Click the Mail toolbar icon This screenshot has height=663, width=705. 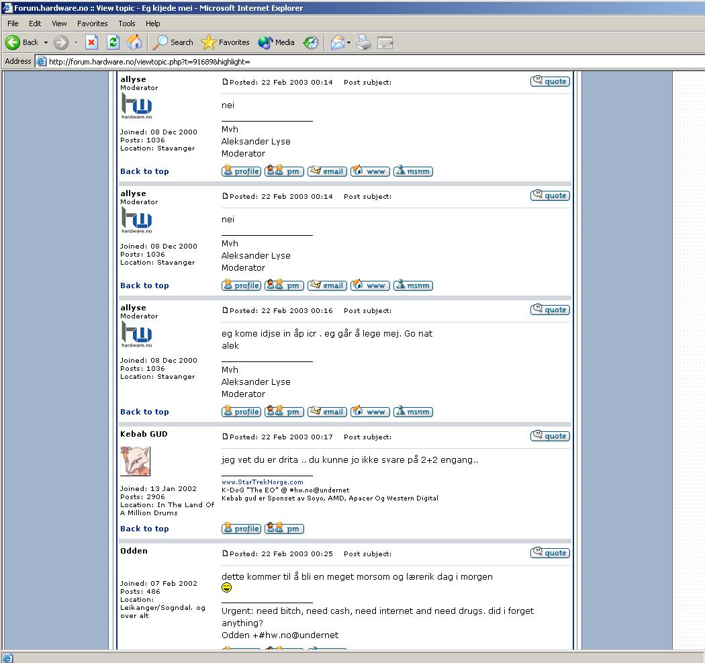(x=337, y=42)
